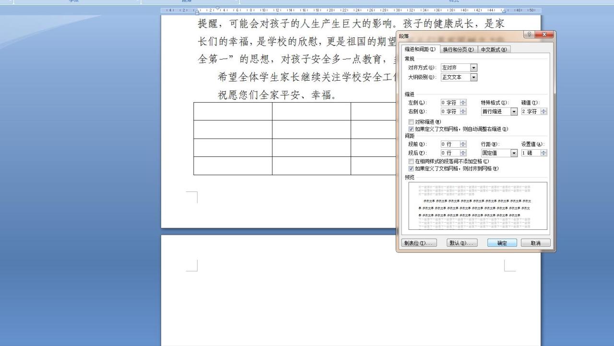Click the right indent marker on ruler
Screen dimensions: 614x346
505,12
